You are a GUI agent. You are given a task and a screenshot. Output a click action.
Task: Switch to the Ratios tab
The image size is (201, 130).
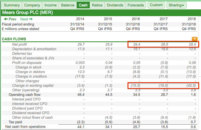coord(97,5)
